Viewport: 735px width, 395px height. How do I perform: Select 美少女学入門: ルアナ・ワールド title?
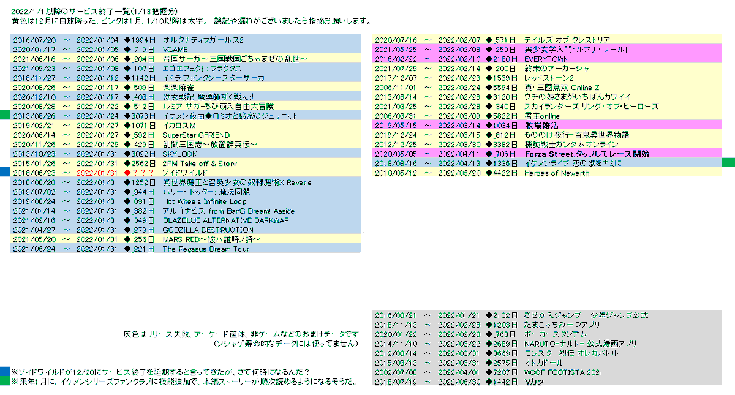pyautogui.click(x=578, y=49)
